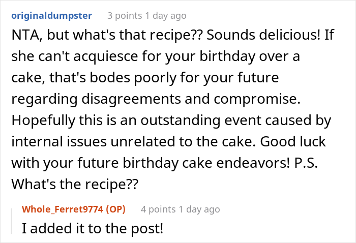The height and width of the screenshot is (243, 356).
Task: Click the final What's the recipe?? line
Action: pyautogui.click(x=75, y=184)
